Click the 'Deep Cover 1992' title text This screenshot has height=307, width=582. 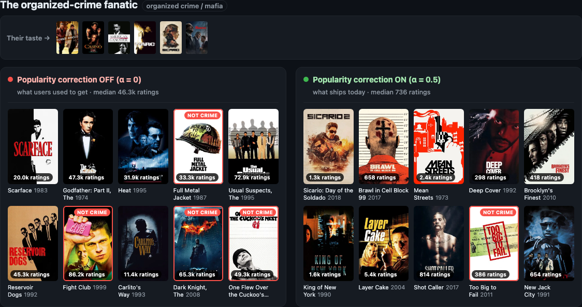click(492, 190)
